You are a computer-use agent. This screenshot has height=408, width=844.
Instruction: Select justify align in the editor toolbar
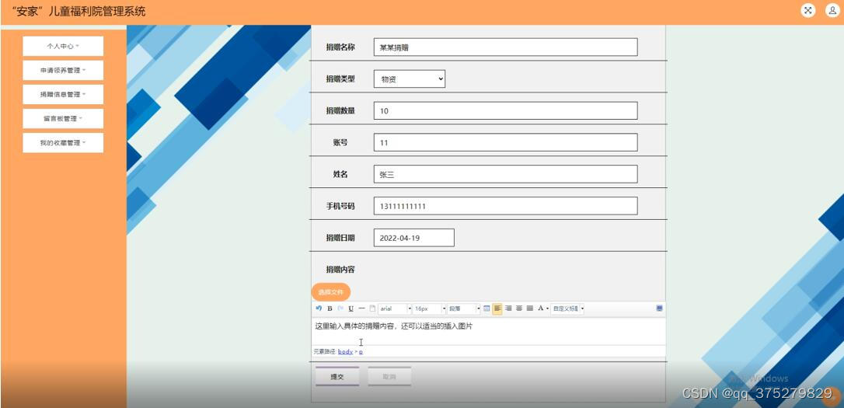point(530,309)
